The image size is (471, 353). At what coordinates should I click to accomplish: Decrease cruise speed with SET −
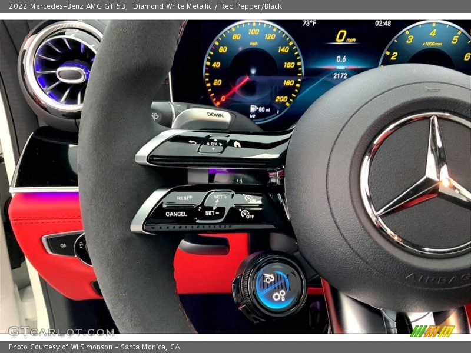pos(211,213)
